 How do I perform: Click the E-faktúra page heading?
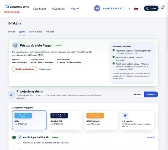click(x=15, y=23)
